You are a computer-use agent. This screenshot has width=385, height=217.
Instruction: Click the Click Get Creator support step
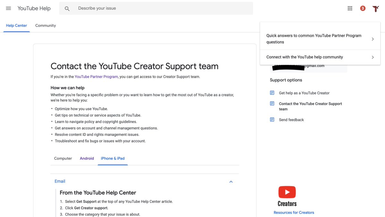click(87, 208)
